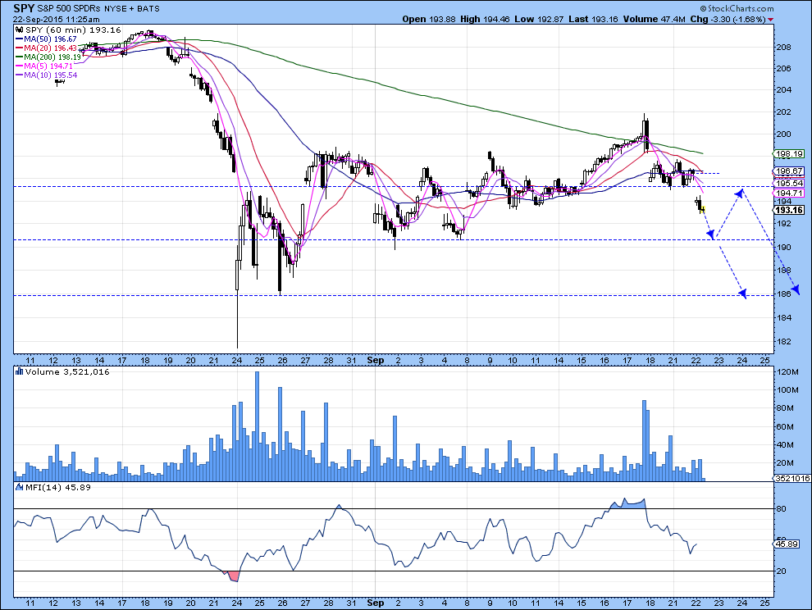Click the red oversold MFI shaded area
The height and width of the screenshot is (610, 812).
click(x=234, y=576)
